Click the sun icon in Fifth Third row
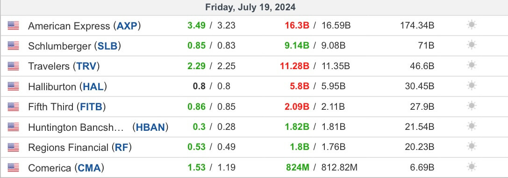 472,106
